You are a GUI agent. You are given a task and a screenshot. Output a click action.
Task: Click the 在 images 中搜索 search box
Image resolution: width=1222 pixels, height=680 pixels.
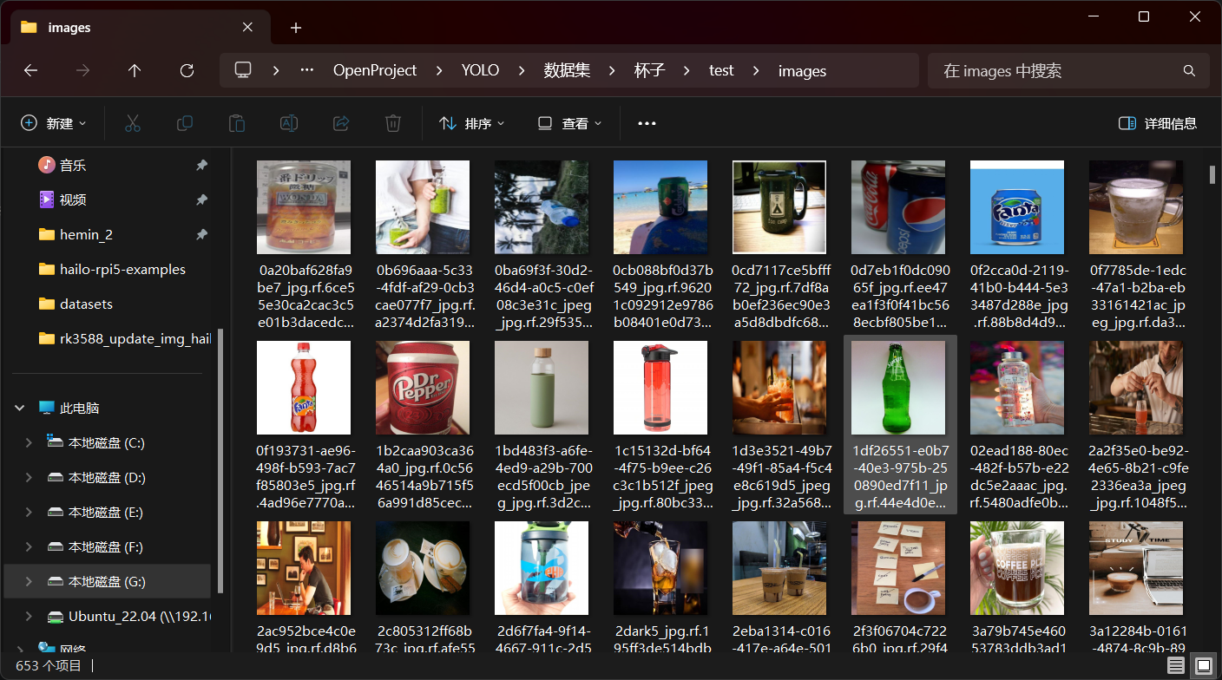(1054, 70)
